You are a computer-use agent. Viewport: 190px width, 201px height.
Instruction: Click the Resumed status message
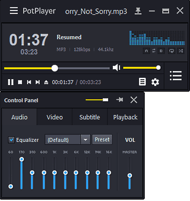point(69,37)
